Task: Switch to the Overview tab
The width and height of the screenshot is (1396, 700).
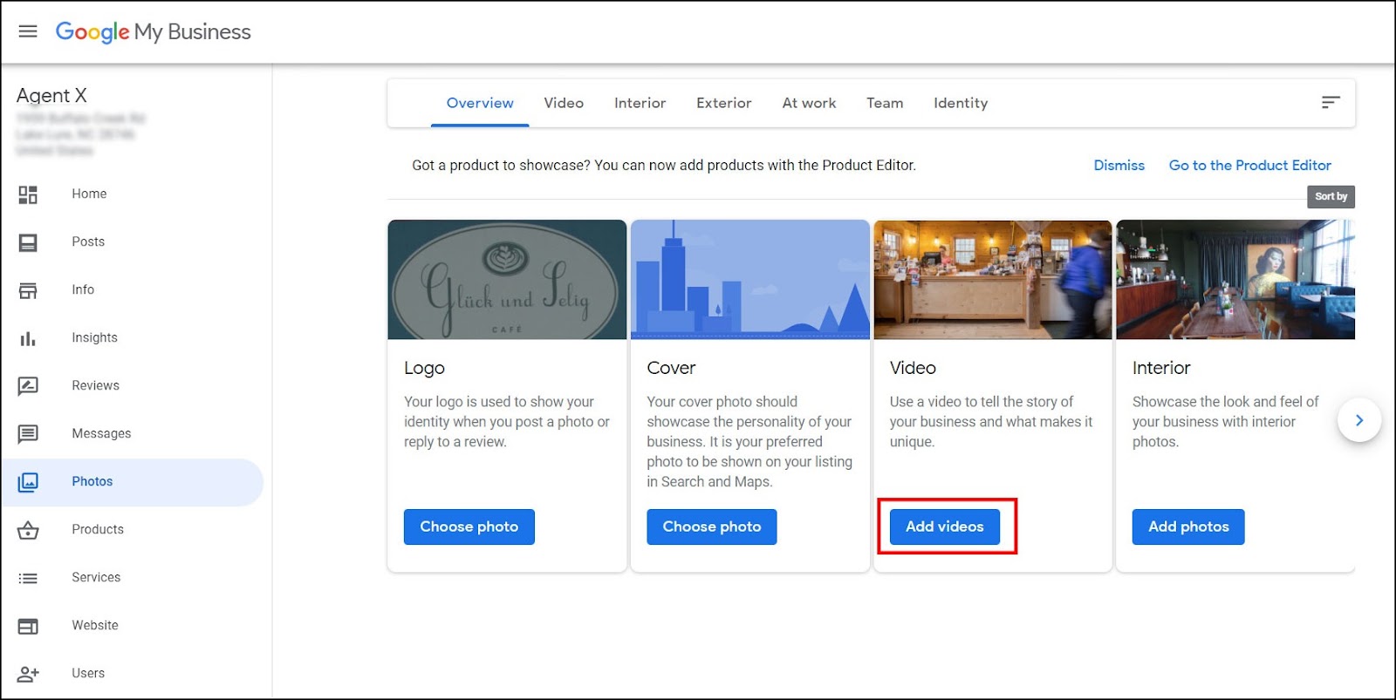Action: coord(480,103)
